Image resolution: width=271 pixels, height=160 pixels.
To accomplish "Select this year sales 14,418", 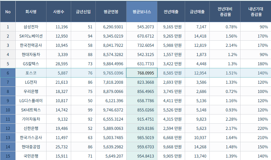I will (x=197, y=36).
